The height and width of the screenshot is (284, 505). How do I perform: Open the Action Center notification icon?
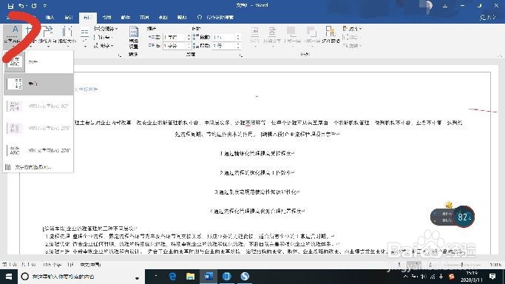click(492, 277)
